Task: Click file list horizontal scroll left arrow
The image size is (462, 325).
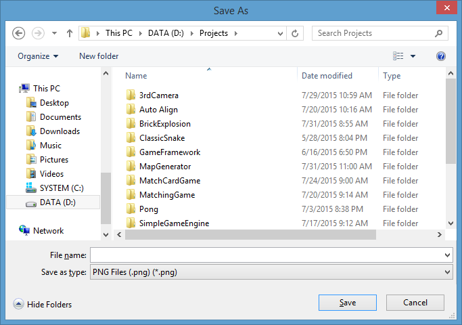Action: tap(119, 235)
